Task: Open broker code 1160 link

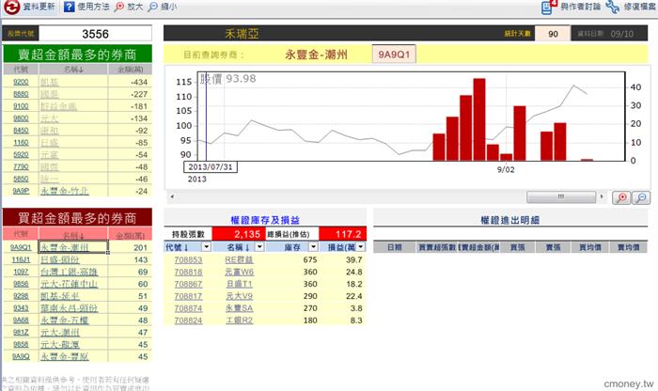Action: pos(21,143)
